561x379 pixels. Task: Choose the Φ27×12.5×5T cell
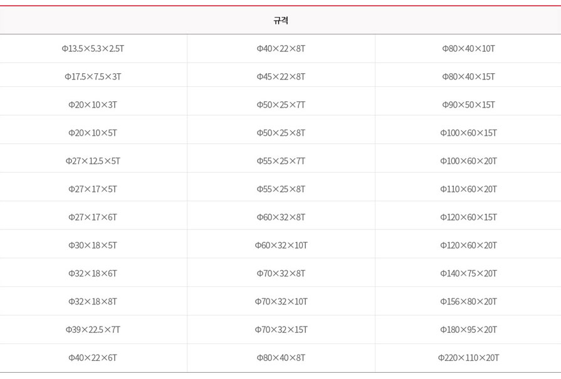pos(93,161)
